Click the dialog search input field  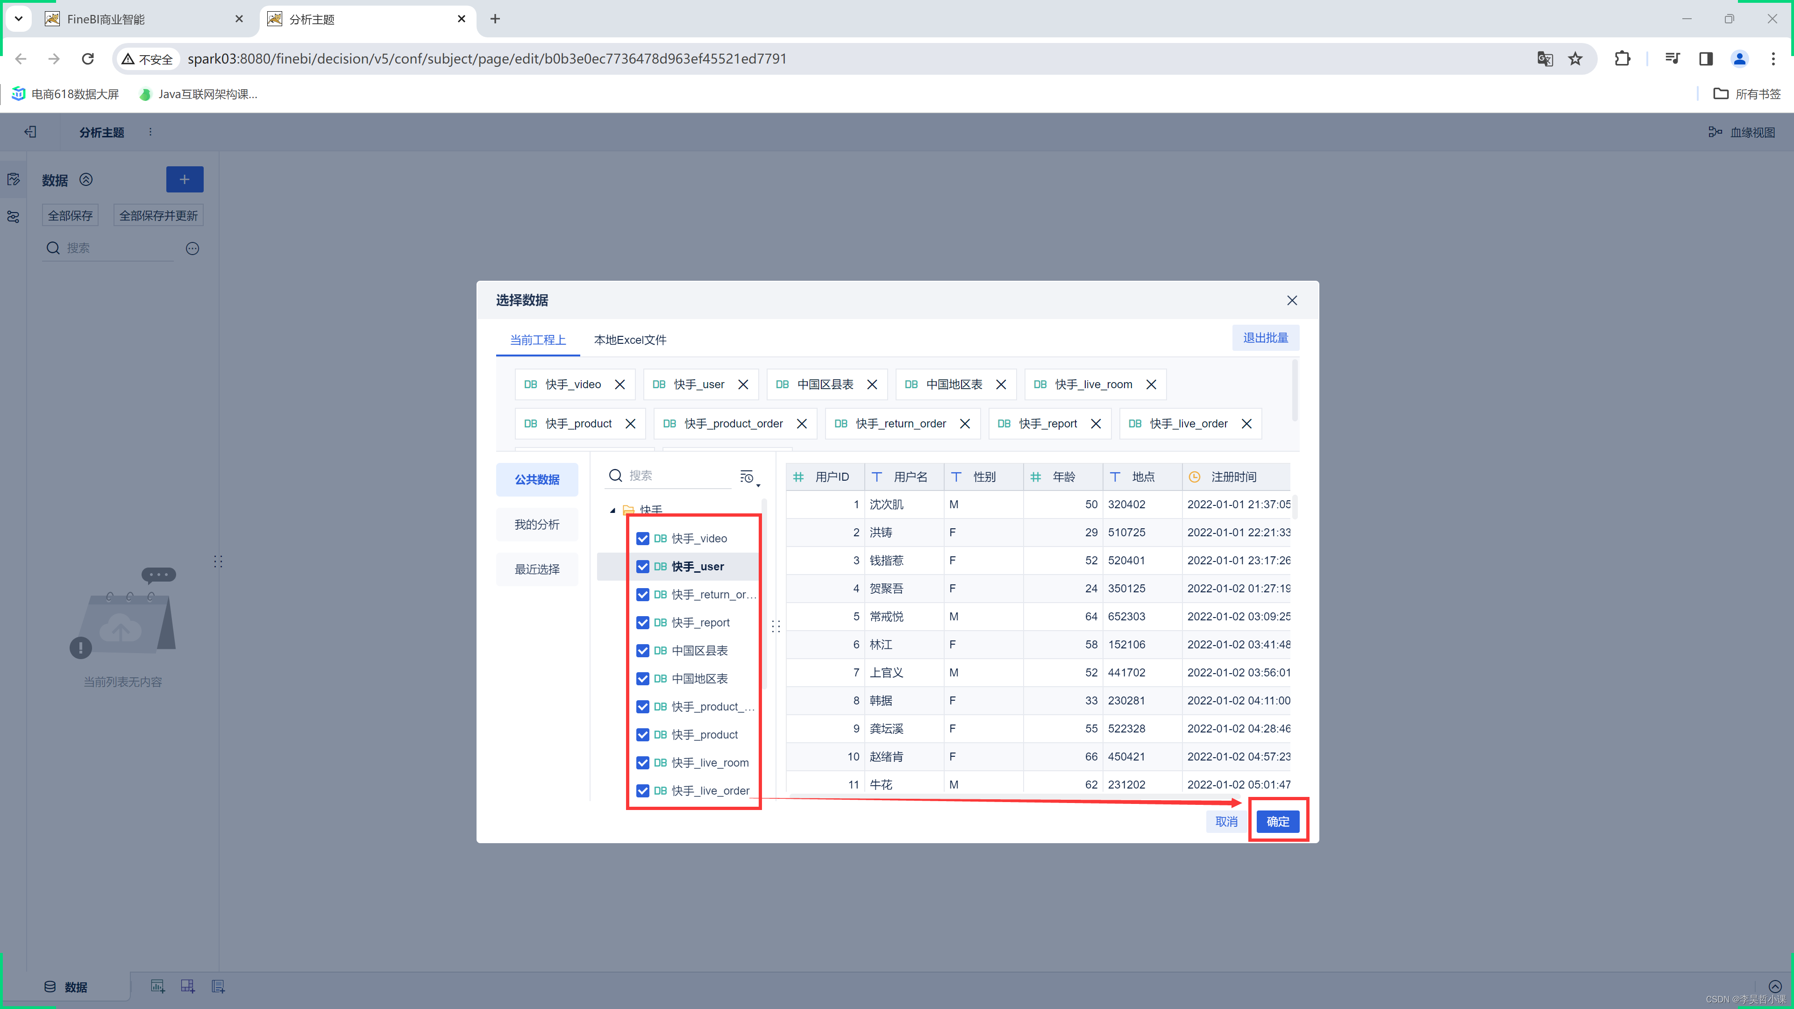click(x=669, y=476)
